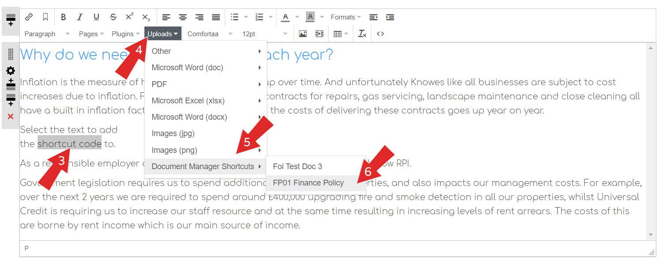
Task: Toggle underline formatting
Action: click(x=96, y=17)
